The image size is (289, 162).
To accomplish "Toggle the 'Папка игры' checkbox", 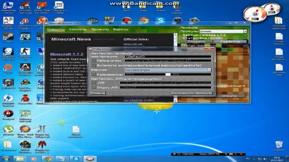I will pyautogui.click(x=94, y=61).
